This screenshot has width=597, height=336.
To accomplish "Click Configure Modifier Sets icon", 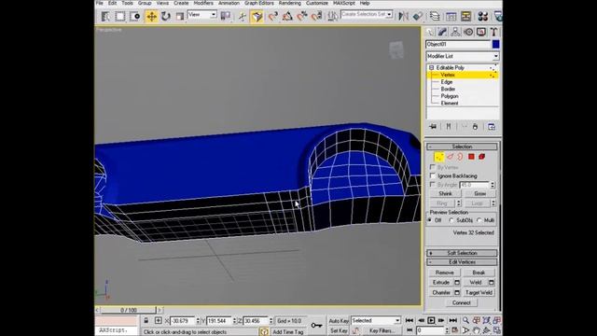I will click(x=492, y=127).
